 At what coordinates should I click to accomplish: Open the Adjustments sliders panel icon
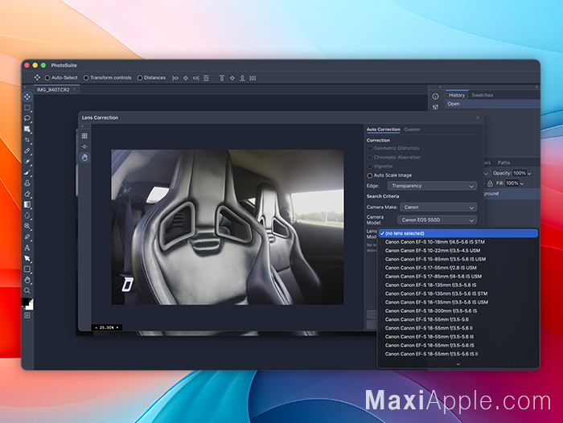pos(435,107)
